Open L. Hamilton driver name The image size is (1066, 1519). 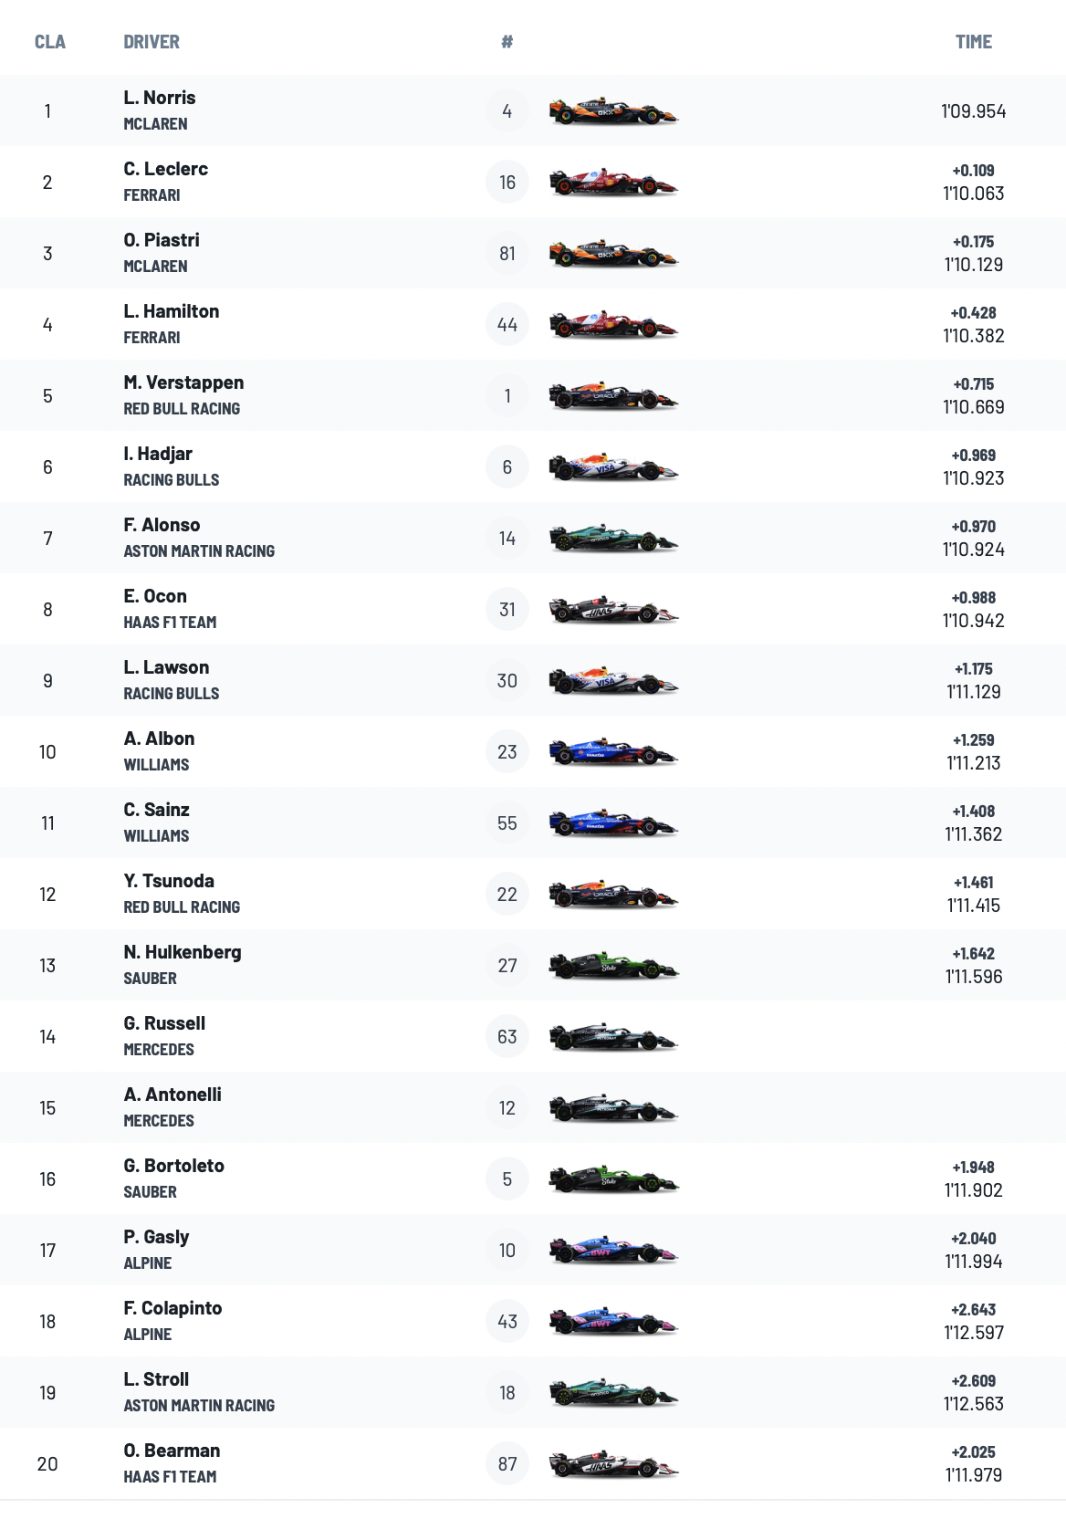click(172, 311)
